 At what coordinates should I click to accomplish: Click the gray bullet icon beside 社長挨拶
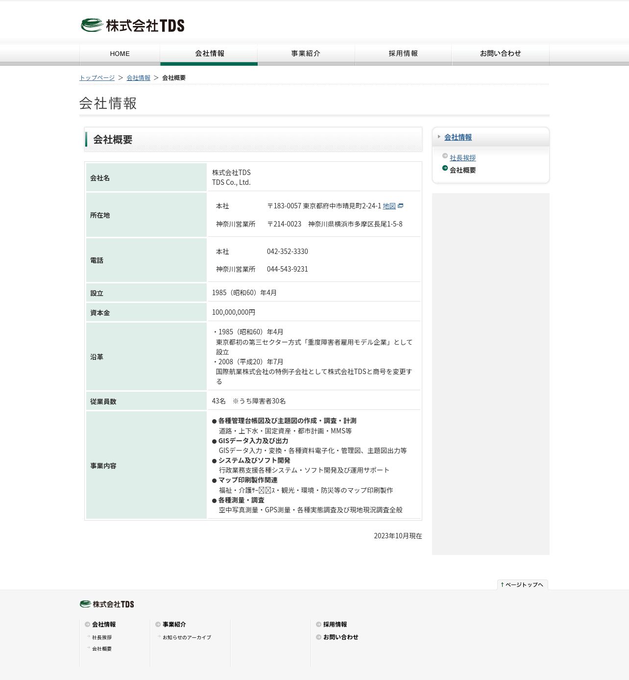click(x=445, y=156)
